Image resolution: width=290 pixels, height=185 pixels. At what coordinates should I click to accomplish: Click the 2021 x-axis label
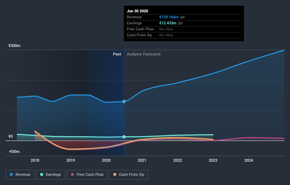tap(142, 160)
